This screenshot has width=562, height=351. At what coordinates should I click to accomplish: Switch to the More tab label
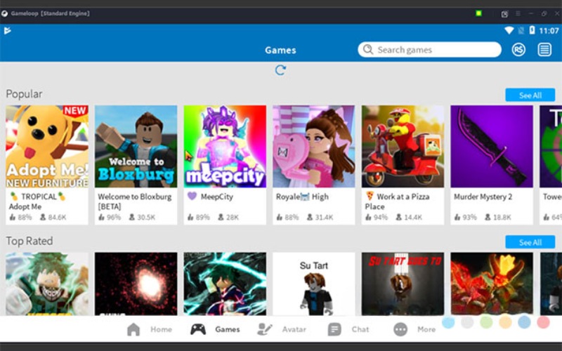(426, 329)
